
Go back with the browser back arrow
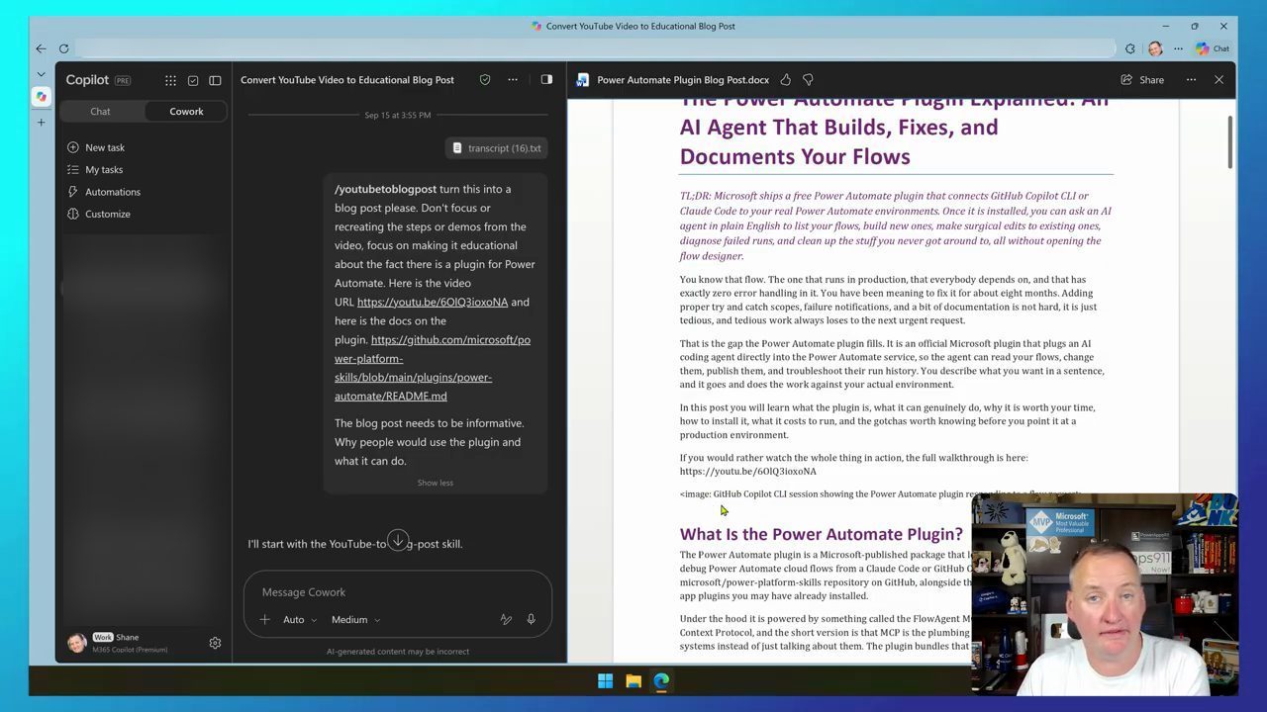click(x=41, y=48)
